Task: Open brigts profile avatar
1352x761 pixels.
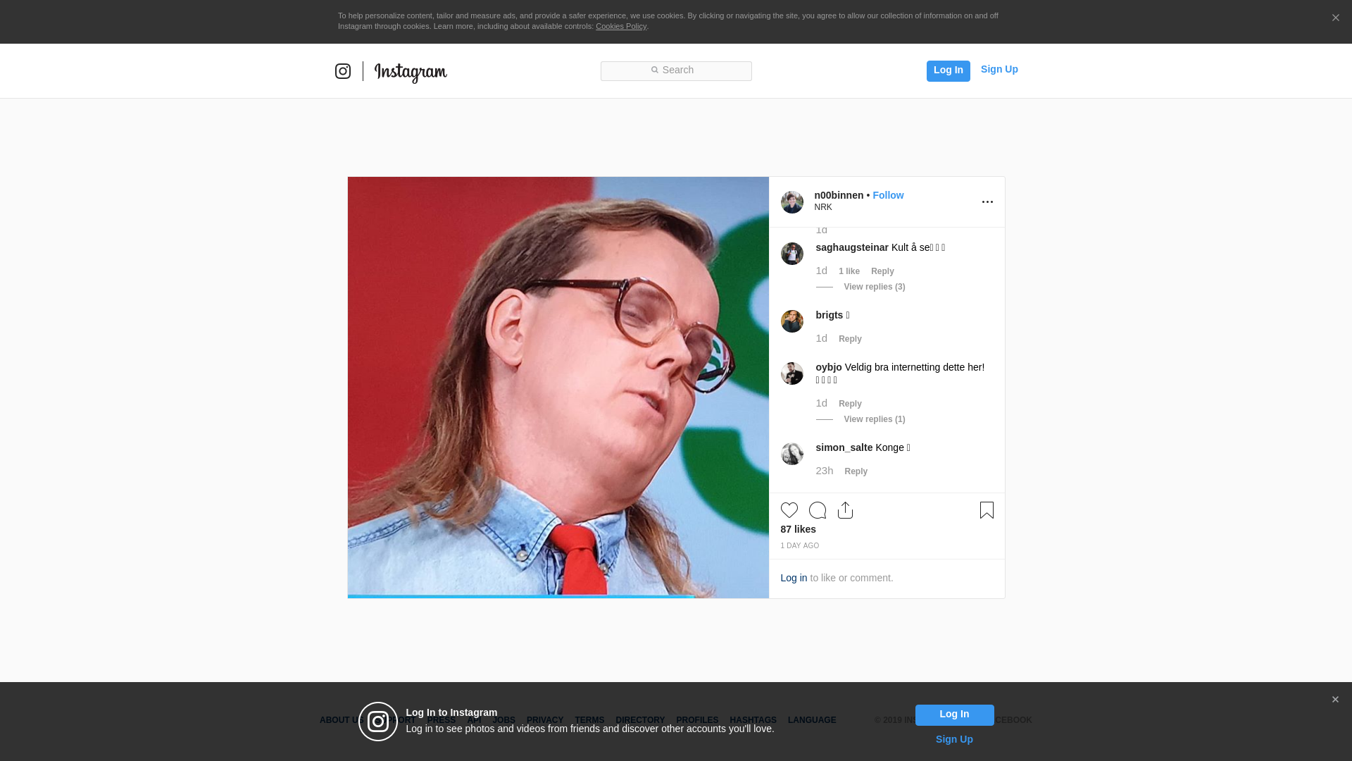Action: tap(791, 321)
